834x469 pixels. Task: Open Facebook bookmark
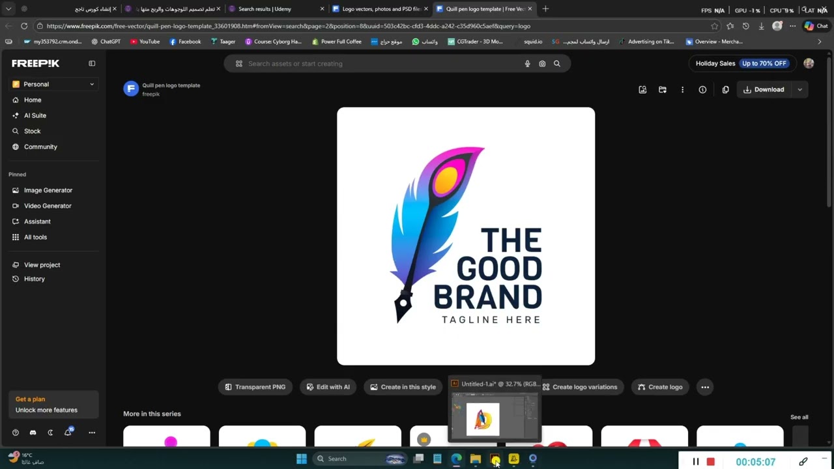click(185, 42)
